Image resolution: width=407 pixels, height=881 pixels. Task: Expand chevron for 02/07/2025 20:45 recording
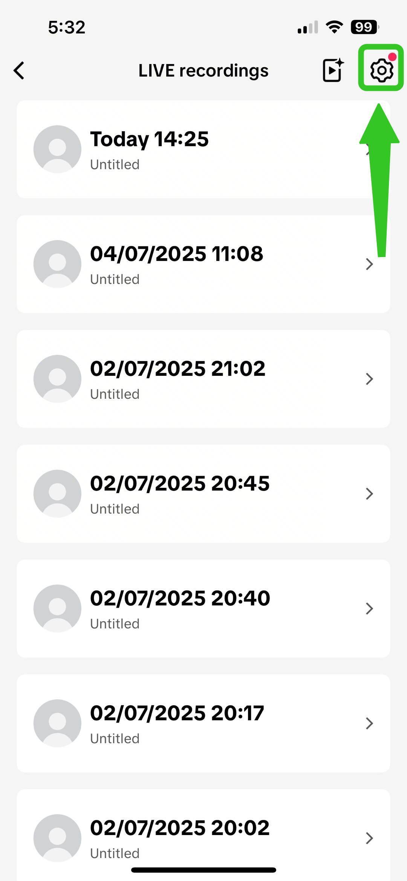(369, 493)
